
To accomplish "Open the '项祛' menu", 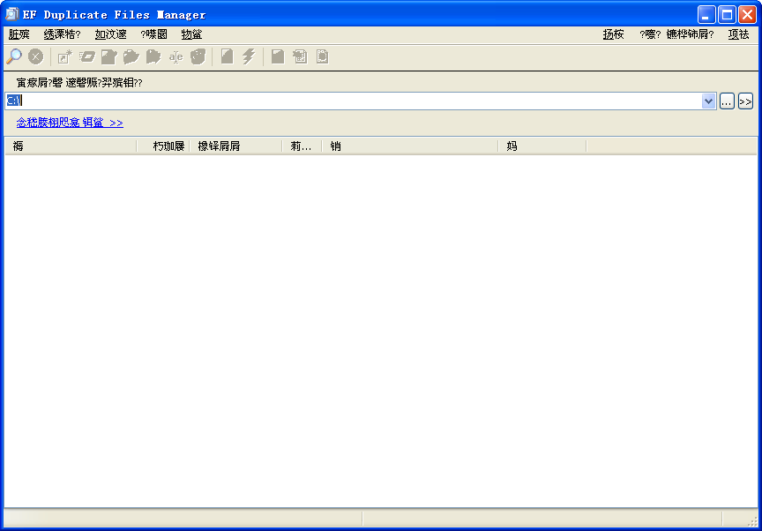I will click(x=738, y=34).
